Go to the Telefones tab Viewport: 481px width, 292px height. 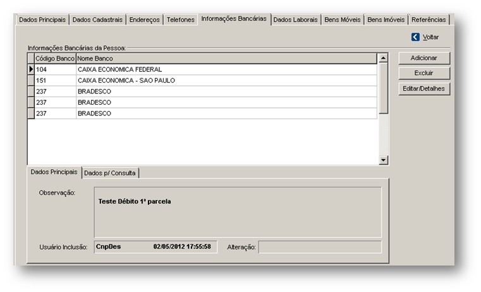click(181, 20)
